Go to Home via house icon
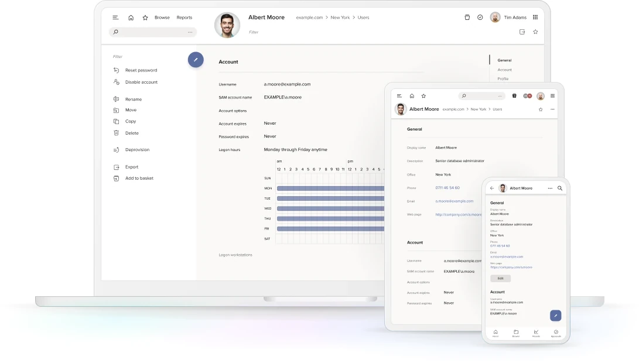Viewport: 639px width, 363px height. pyautogui.click(x=131, y=18)
